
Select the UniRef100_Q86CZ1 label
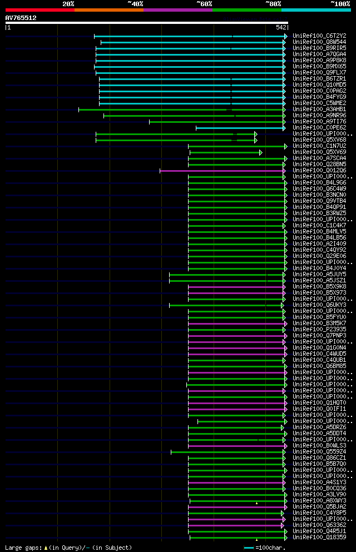pyautogui.click(x=319, y=458)
